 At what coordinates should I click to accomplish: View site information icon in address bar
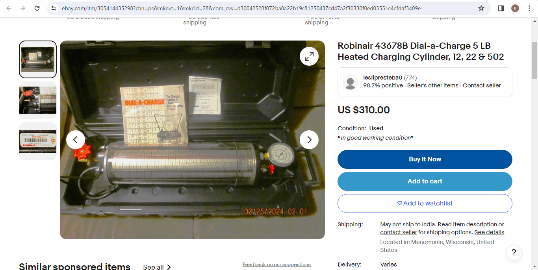click(54, 8)
